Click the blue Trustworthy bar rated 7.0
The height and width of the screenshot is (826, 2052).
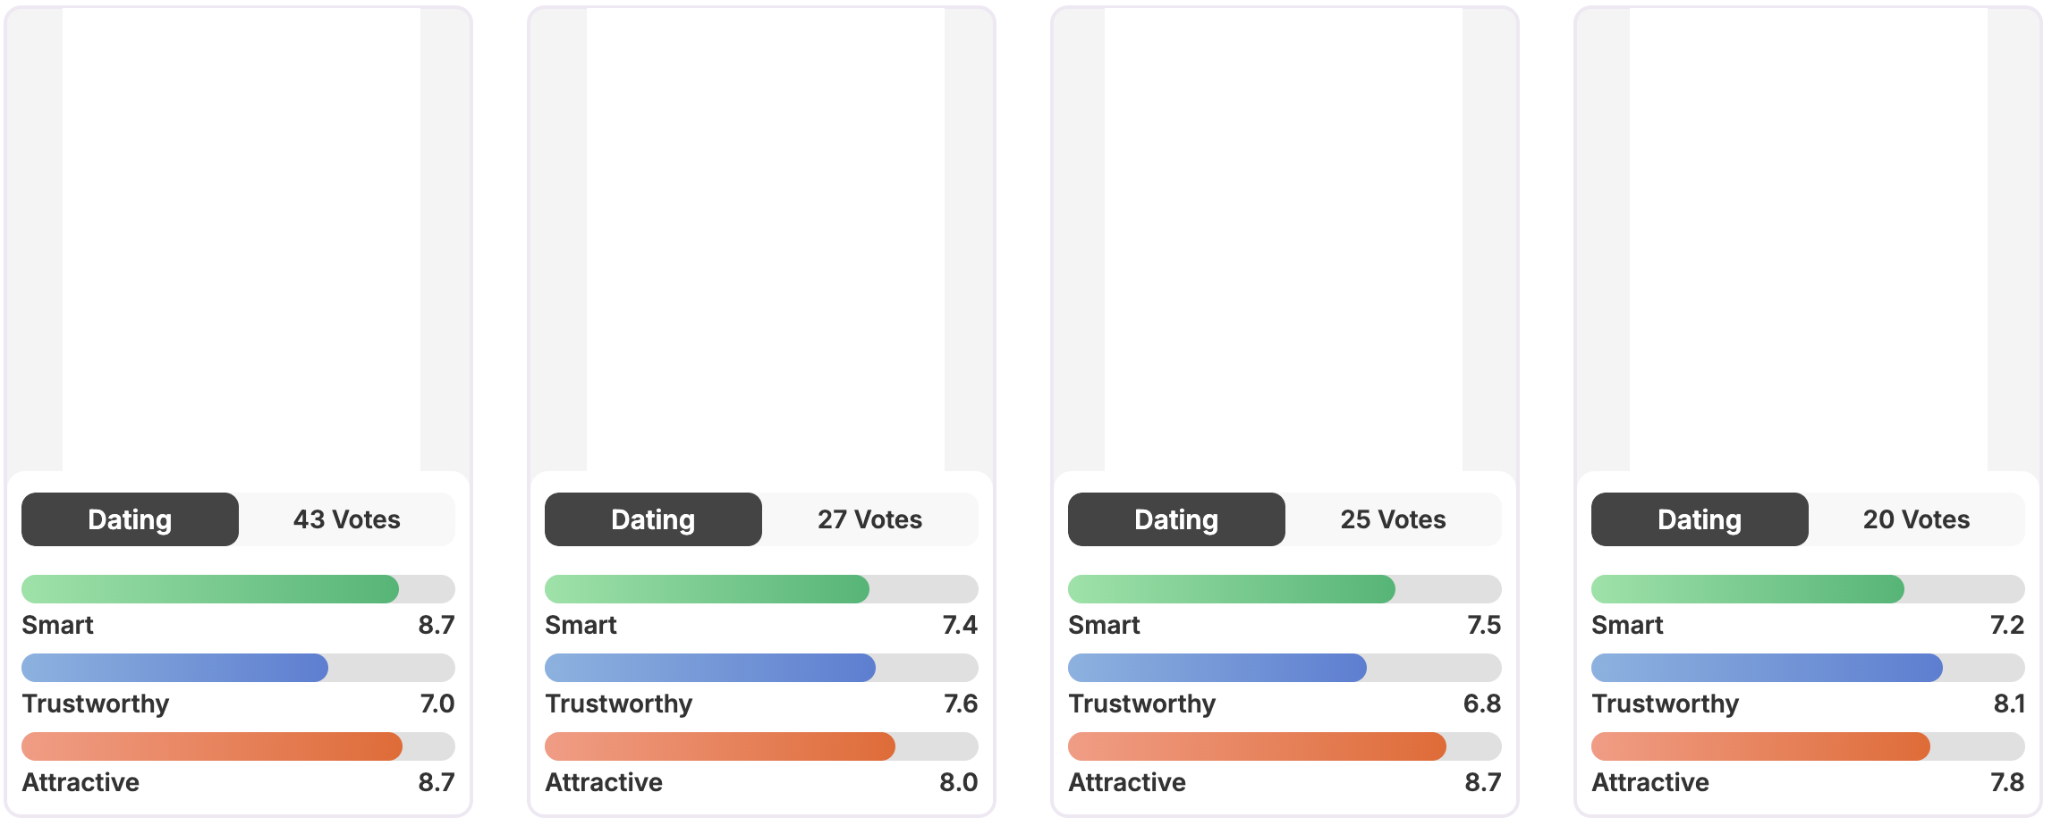click(174, 668)
